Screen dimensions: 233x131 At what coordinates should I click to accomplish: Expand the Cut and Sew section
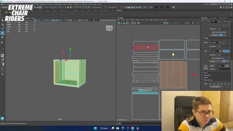[202, 75]
